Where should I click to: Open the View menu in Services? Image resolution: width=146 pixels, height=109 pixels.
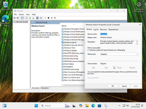click(x=28, y=14)
